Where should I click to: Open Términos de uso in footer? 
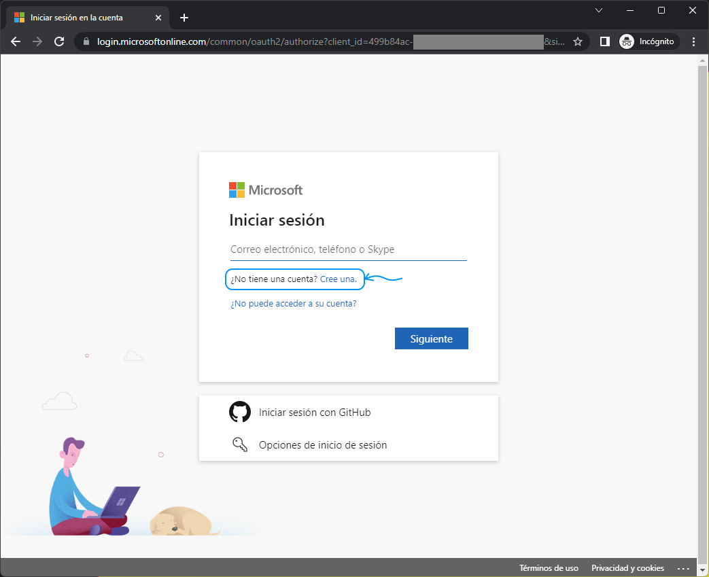click(549, 568)
